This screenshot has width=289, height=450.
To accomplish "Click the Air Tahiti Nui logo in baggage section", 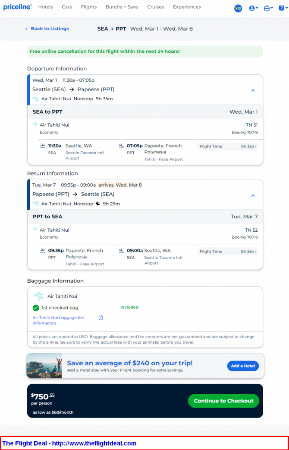I will pos(38,296).
